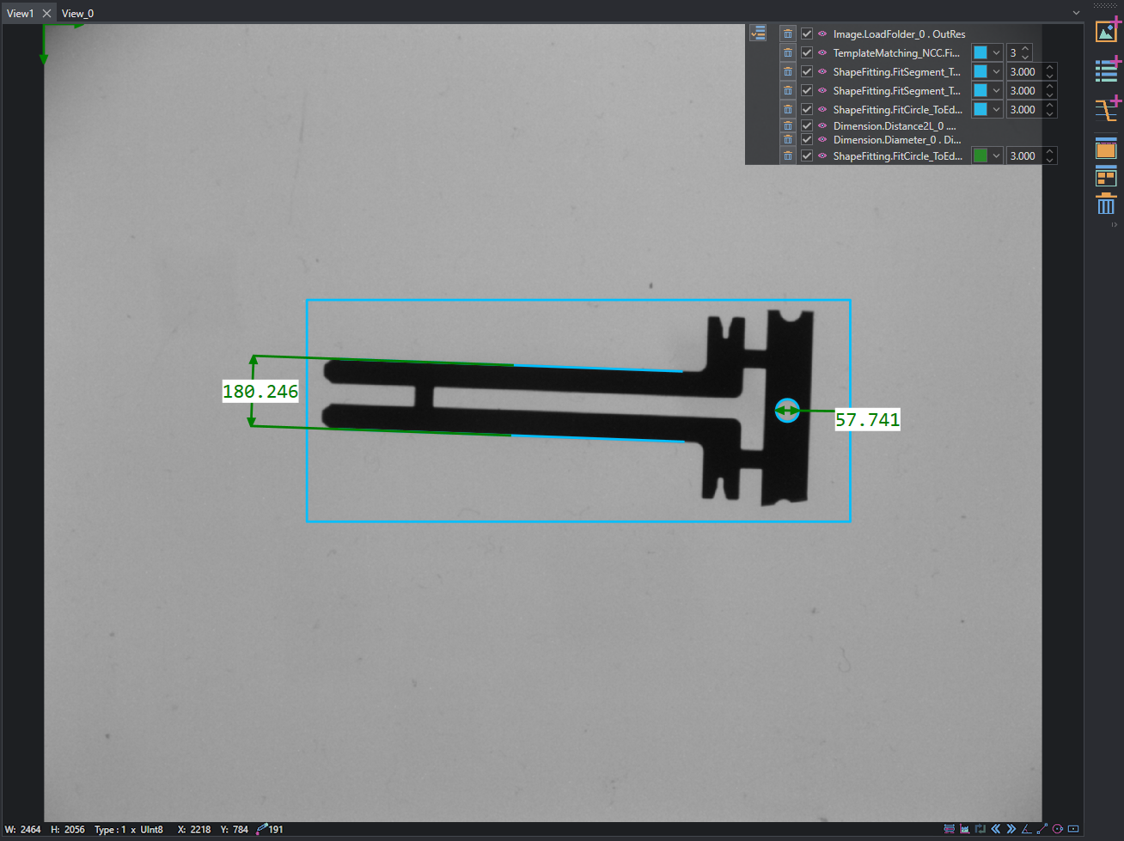Click the circle measurement tool in status bar
Image resolution: width=1124 pixels, height=841 pixels.
[x=1058, y=829]
